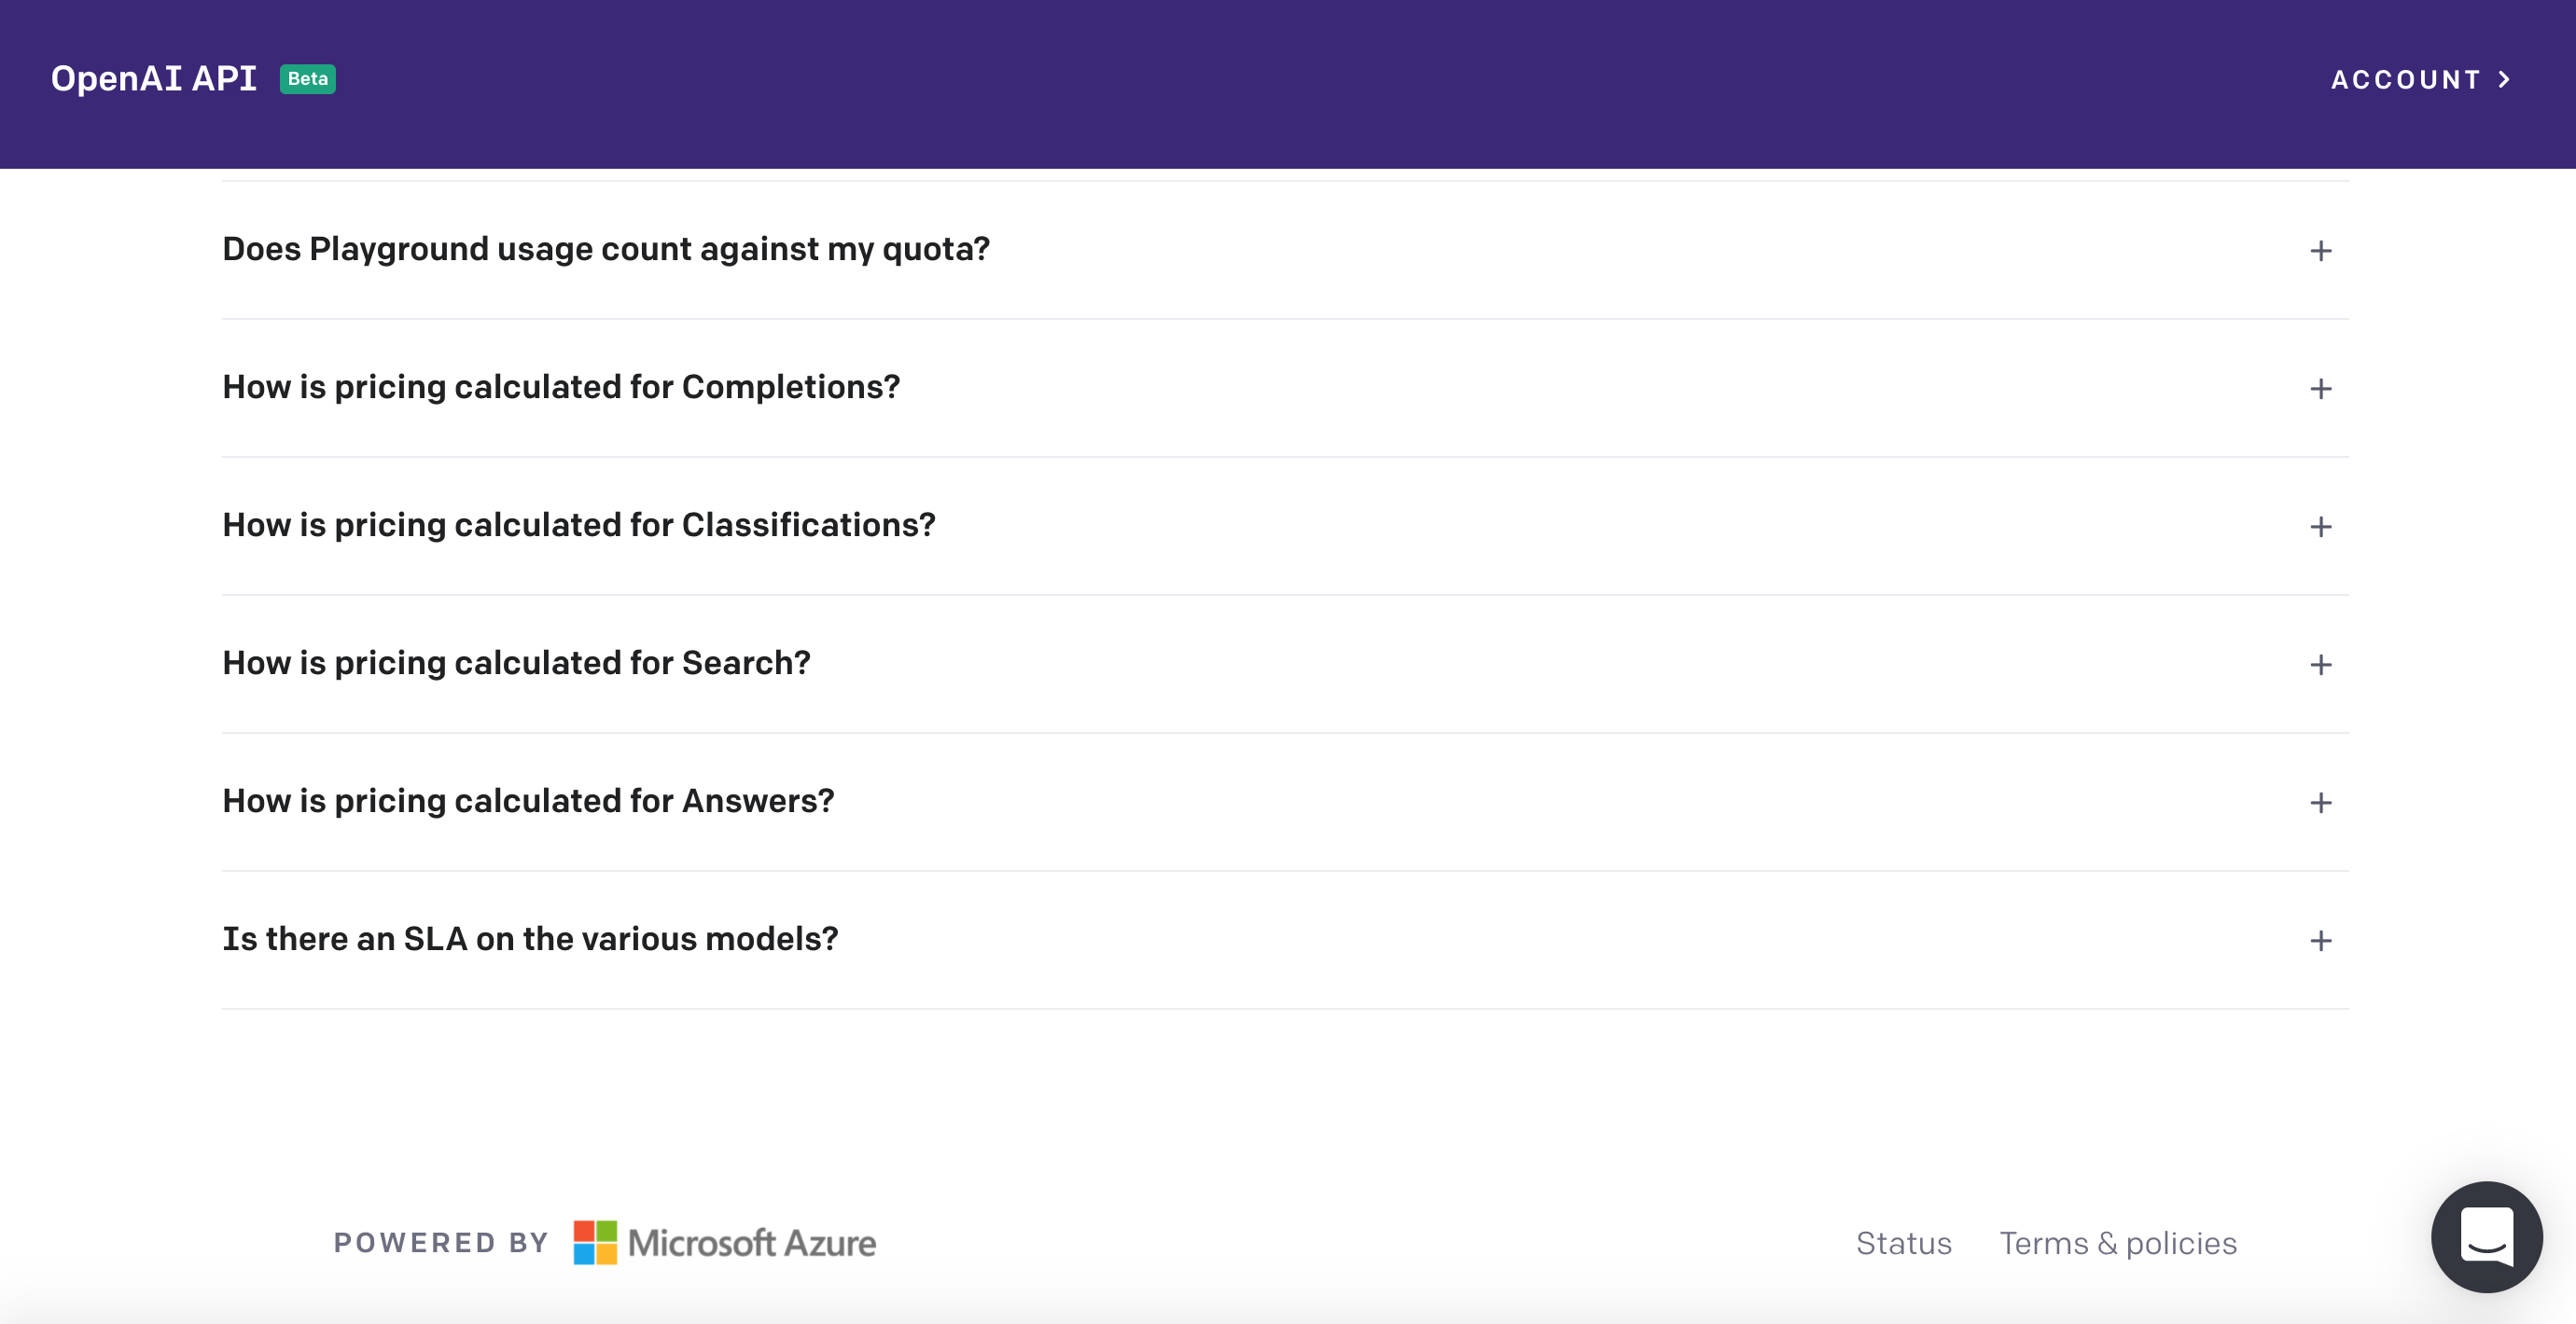This screenshot has width=2576, height=1324.
Task: Click the Account chevron arrow
Action: tap(2504, 80)
